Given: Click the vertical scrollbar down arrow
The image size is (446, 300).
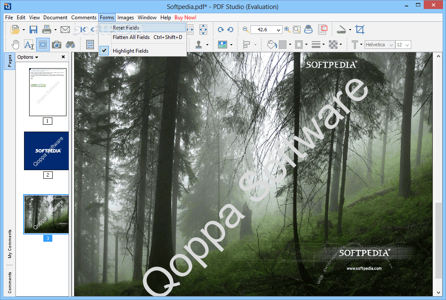Looking at the screenshot, I should coord(438,293).
